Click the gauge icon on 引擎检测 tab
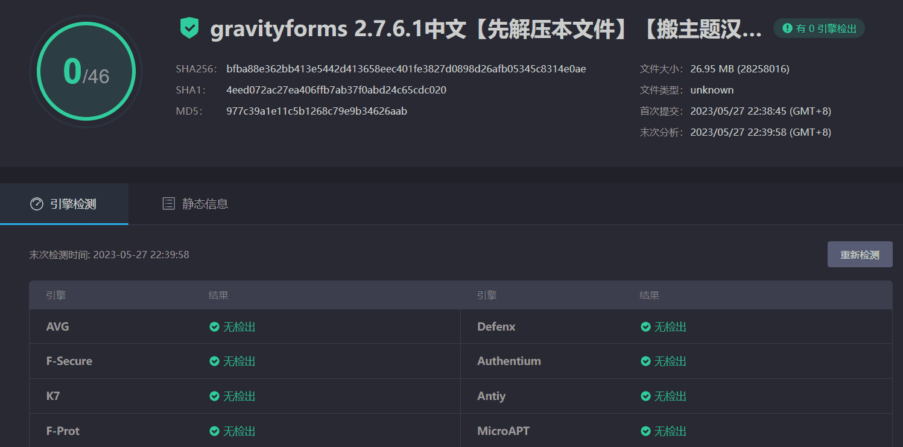 pos(37,204)
